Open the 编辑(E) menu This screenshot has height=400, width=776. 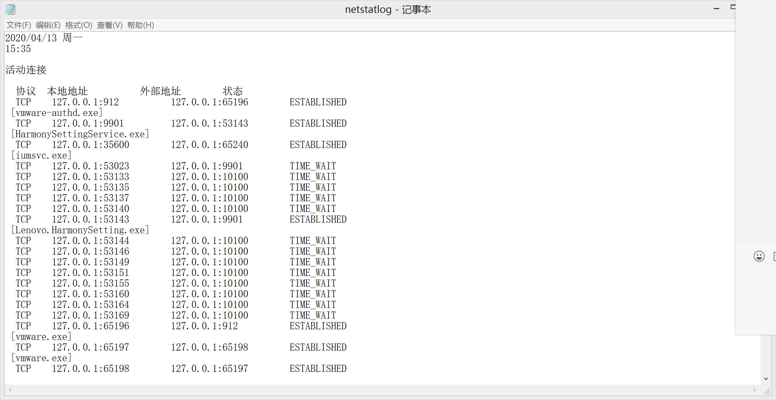coord(48,25)
